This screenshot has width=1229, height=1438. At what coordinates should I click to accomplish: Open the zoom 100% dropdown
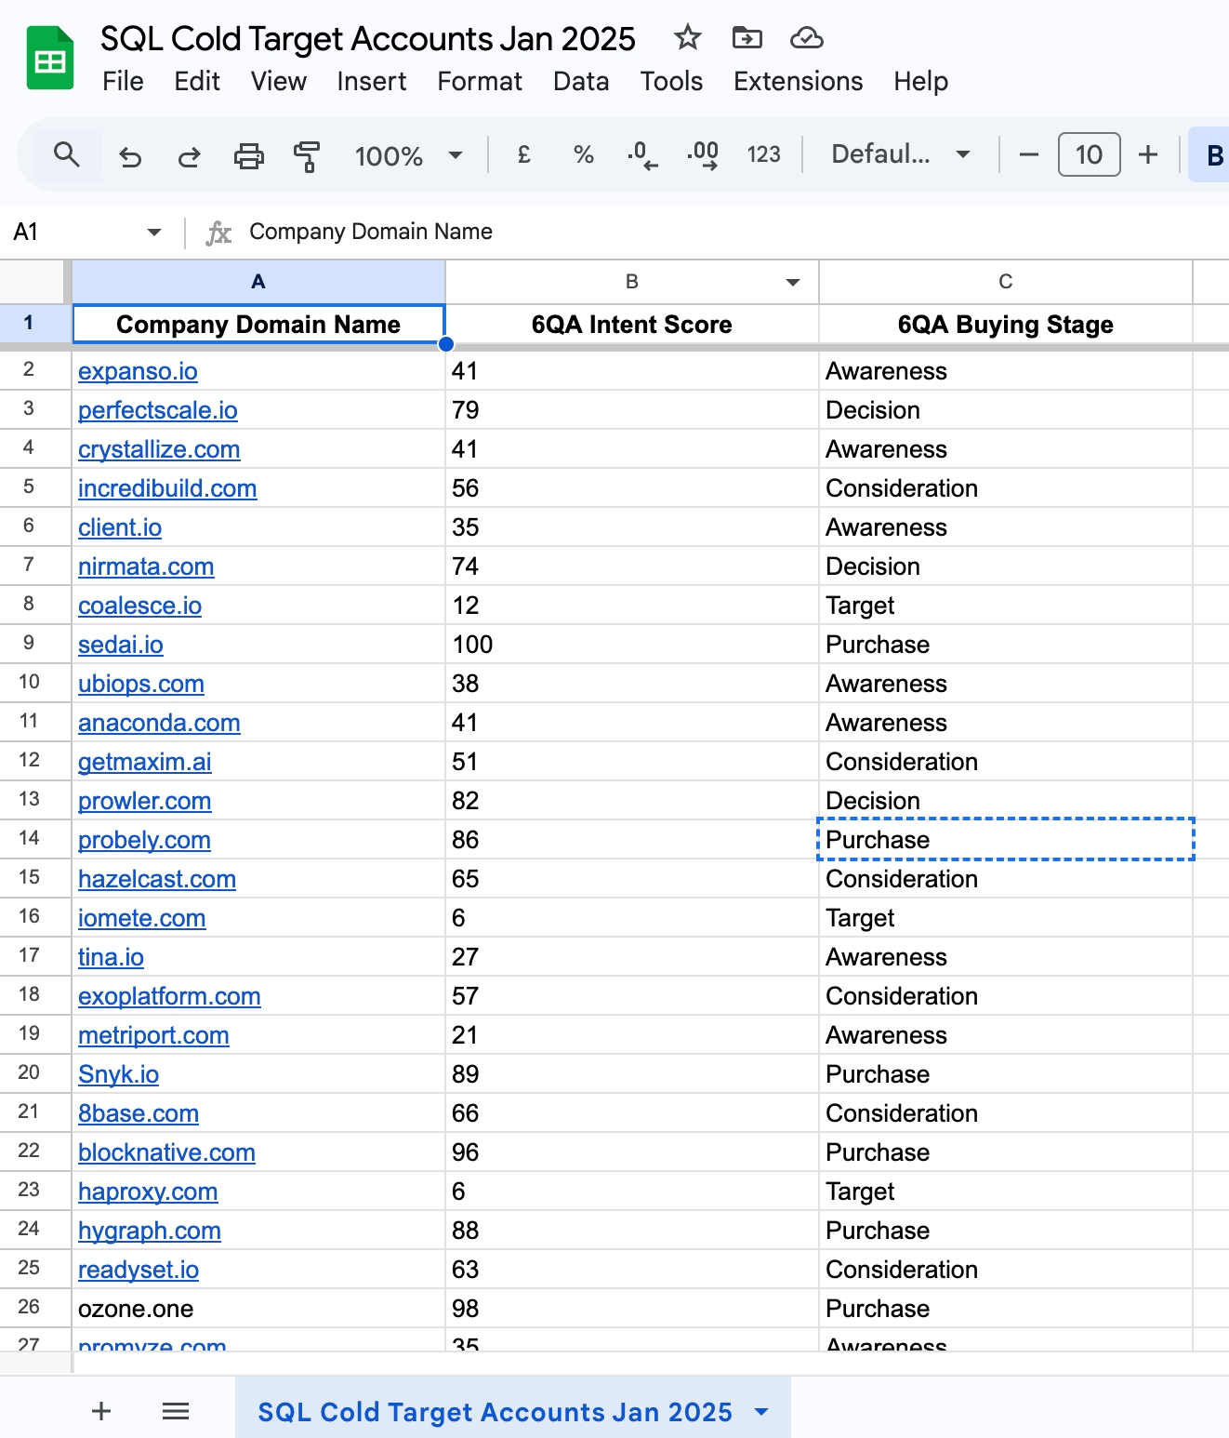coord(409,155)
